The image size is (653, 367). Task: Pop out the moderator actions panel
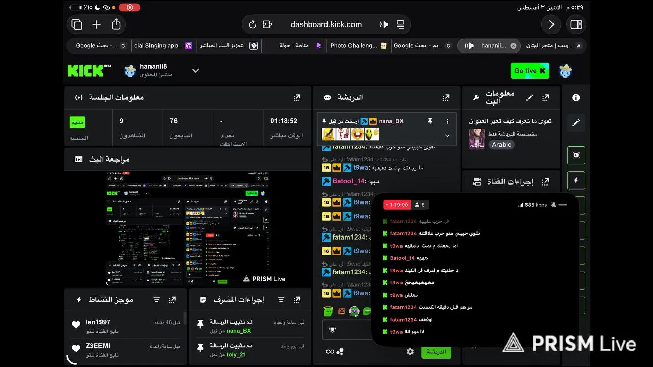click(297, 300)
